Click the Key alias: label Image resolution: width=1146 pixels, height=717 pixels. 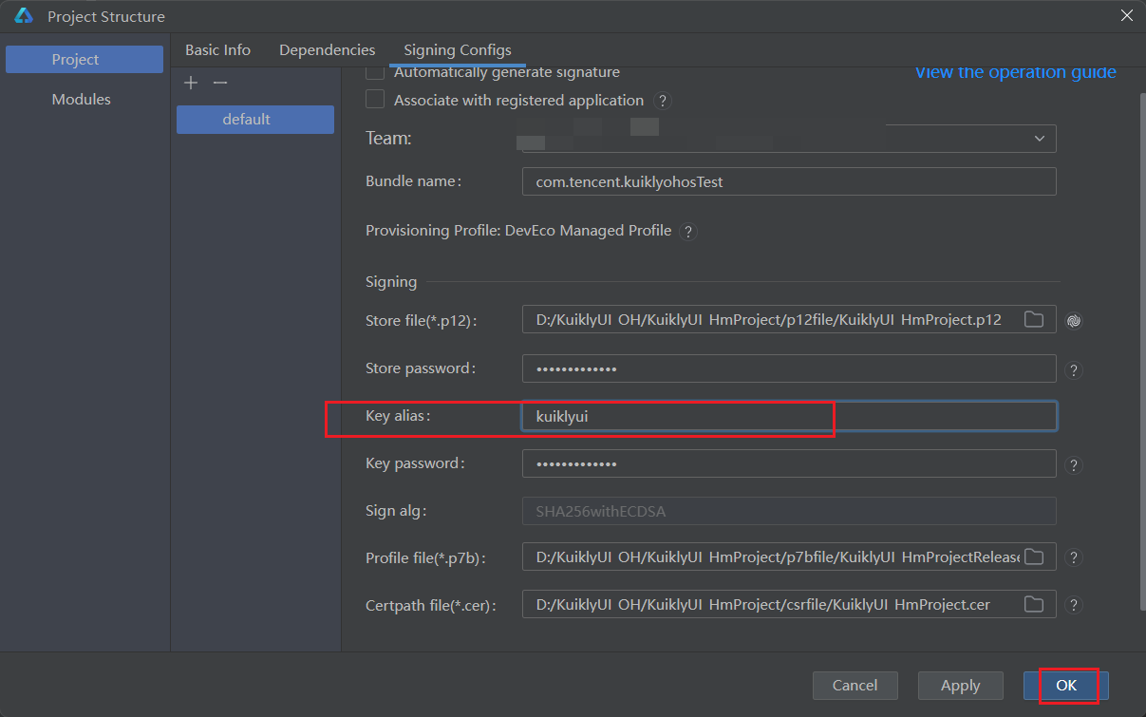398,416
